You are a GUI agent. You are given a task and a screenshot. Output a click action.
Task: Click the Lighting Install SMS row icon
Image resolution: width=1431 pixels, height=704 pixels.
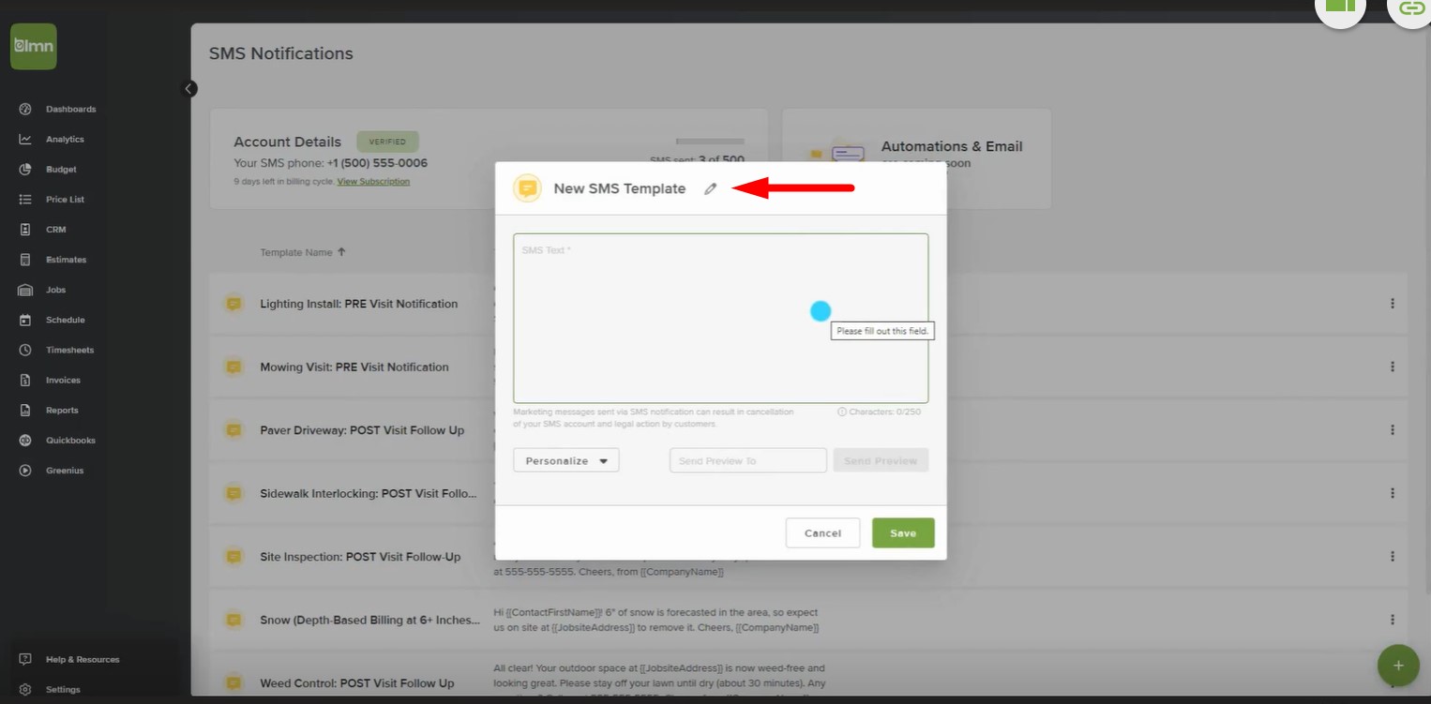coord(233,304)
